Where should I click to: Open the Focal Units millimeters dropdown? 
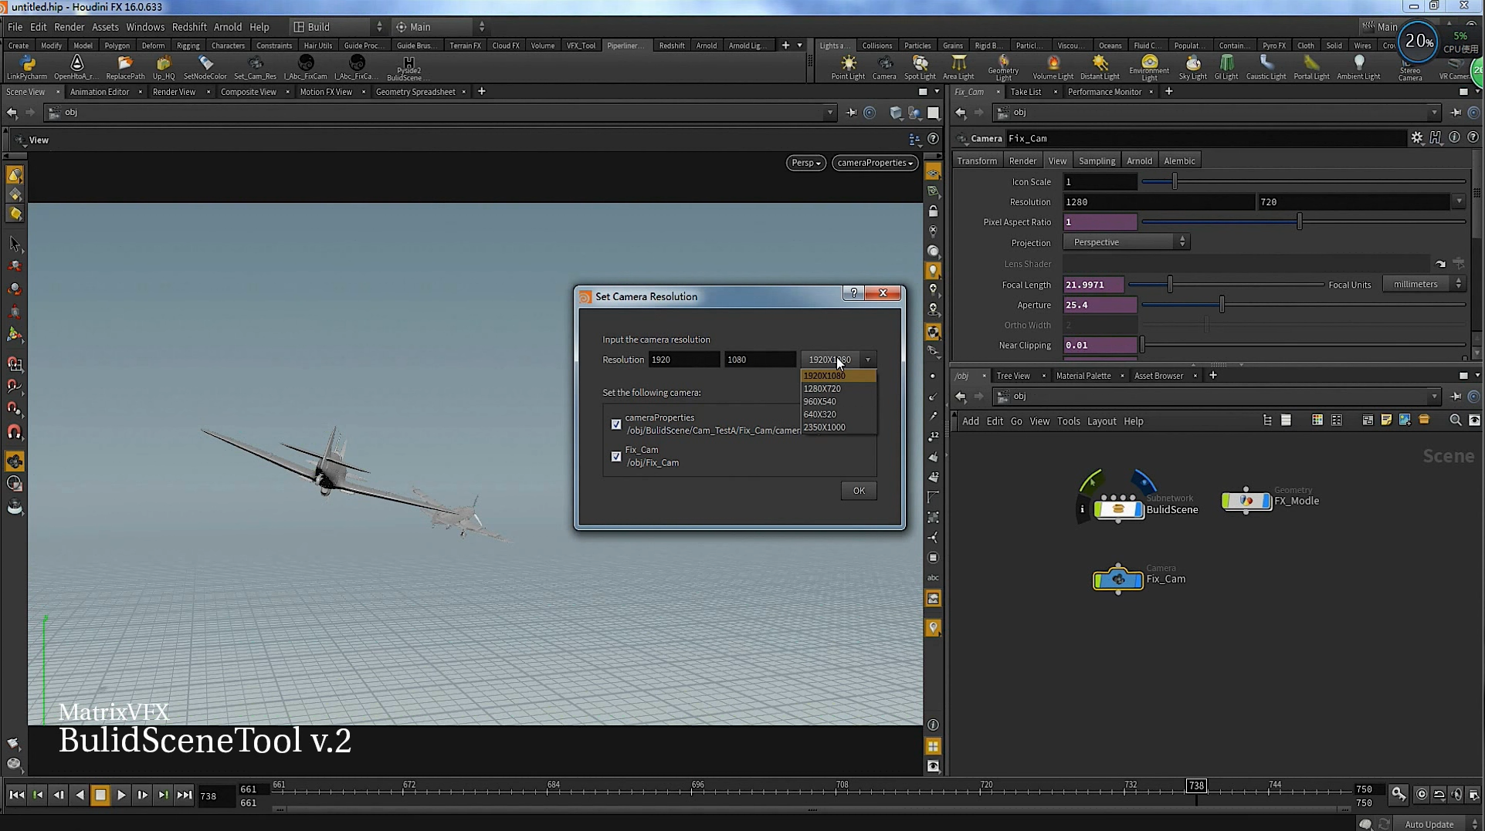pos(1423,284)
